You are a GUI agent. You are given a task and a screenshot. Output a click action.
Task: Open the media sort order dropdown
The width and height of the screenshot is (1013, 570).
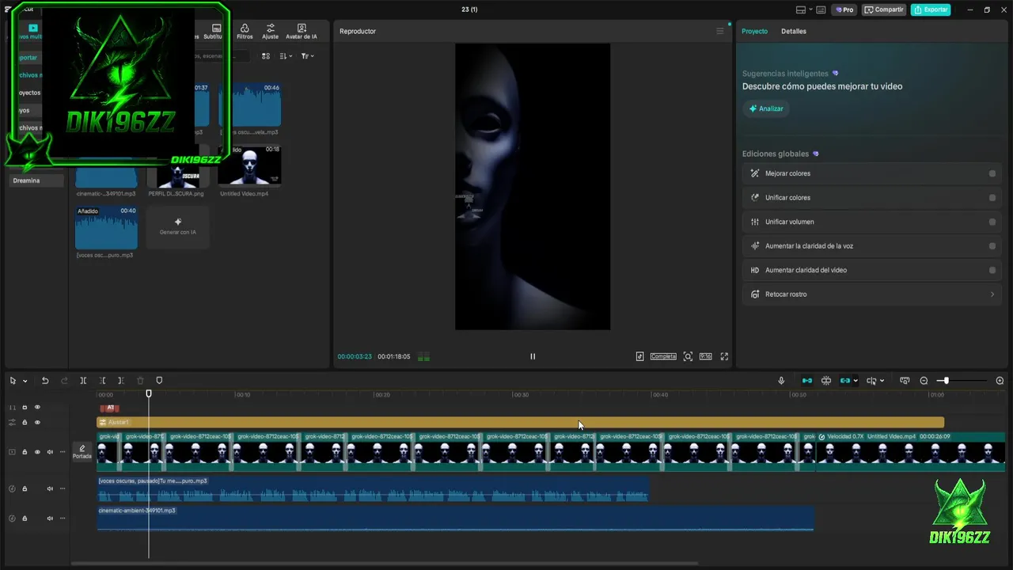point(286,56)
